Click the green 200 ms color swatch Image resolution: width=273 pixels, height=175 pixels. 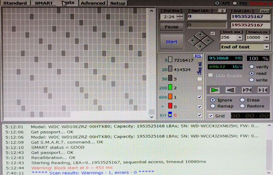pyautogui.click(x=170, y=88)
